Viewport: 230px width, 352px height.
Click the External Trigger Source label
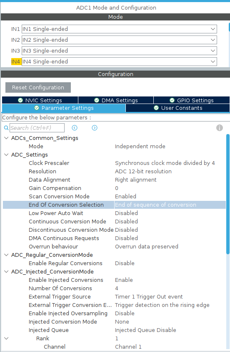coord(60,297)
